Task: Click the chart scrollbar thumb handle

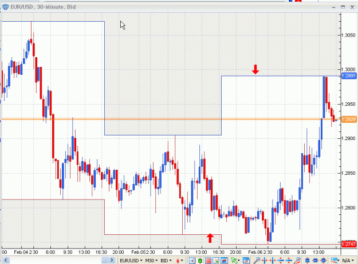Action: click(x=104, y=260)
